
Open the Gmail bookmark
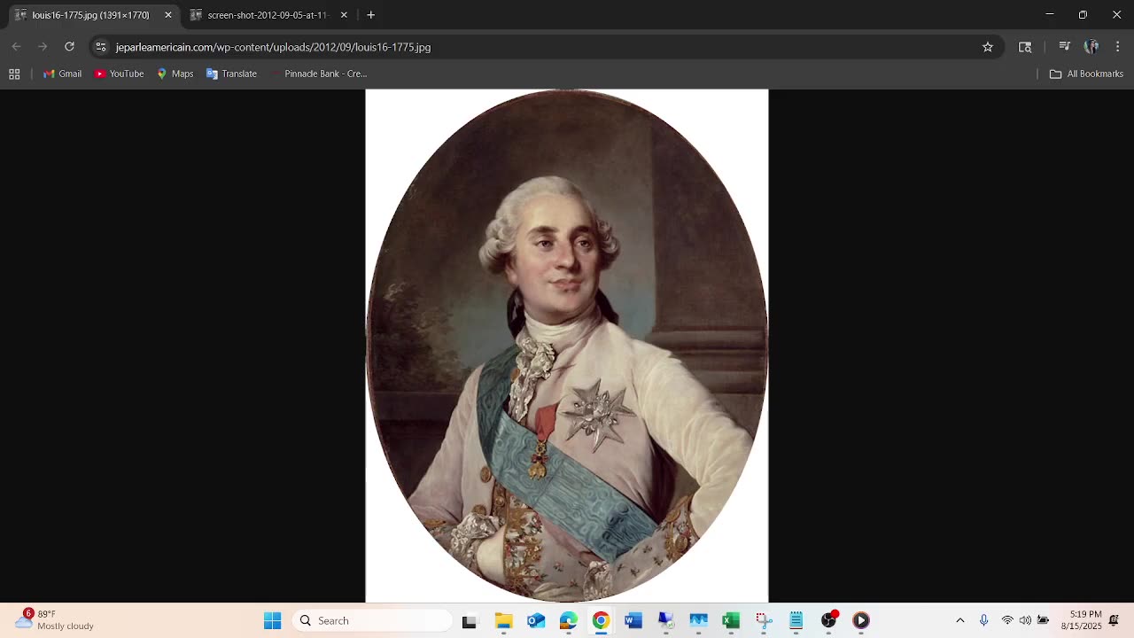point(62,74)
